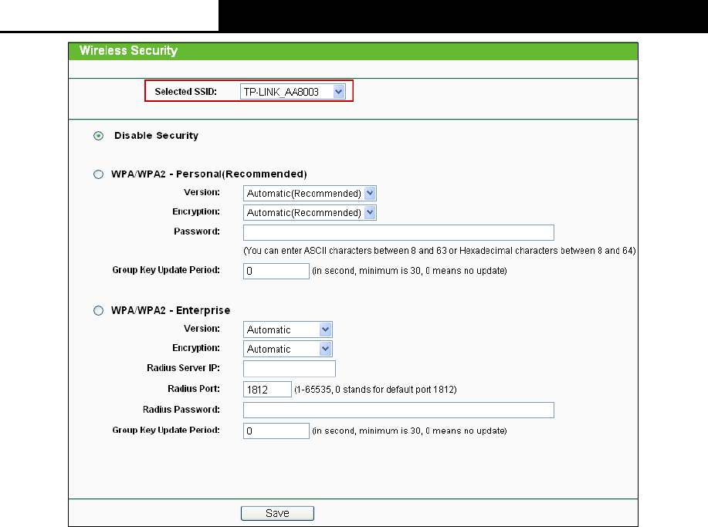Select the Disable Security radio button

[98, 136]
